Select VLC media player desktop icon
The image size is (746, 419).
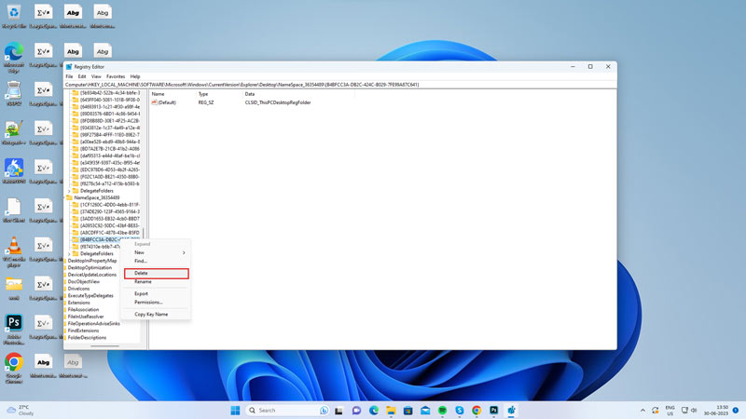[x=14, y=251]
